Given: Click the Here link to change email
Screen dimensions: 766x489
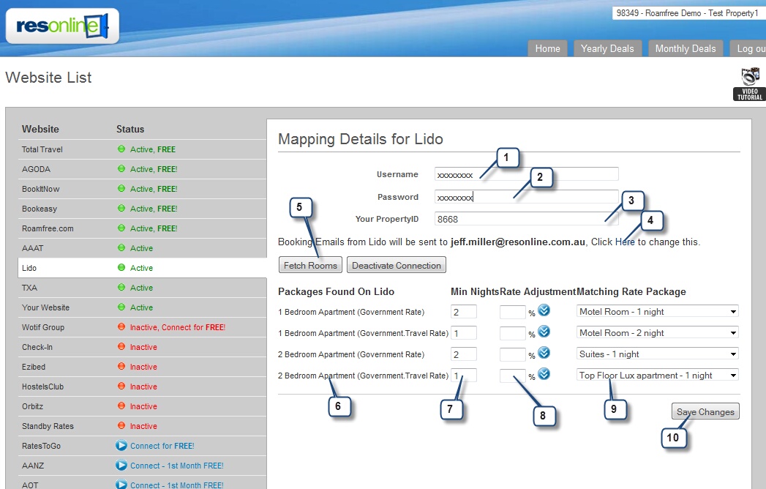Looking at the screenshot, I should click(x=625, y=242).
